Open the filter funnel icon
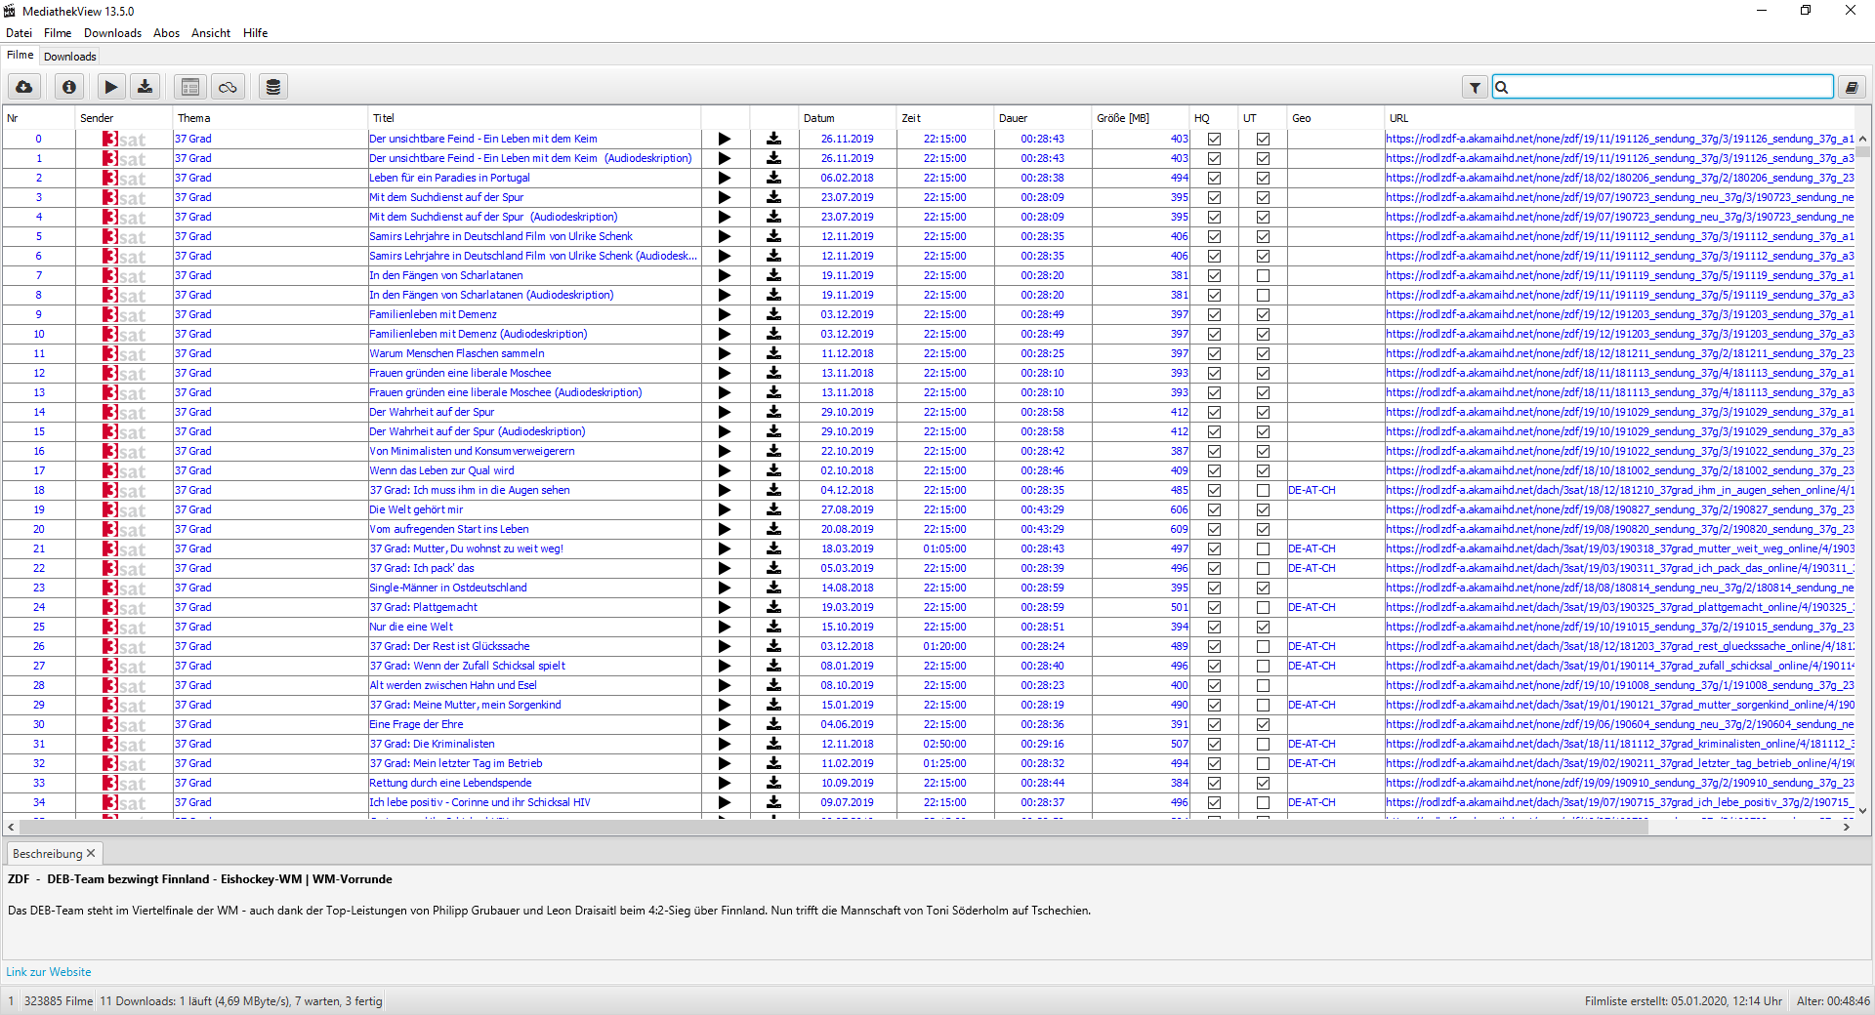The width and height of the screenshot is (1875, 1015). pos(1475,88)
